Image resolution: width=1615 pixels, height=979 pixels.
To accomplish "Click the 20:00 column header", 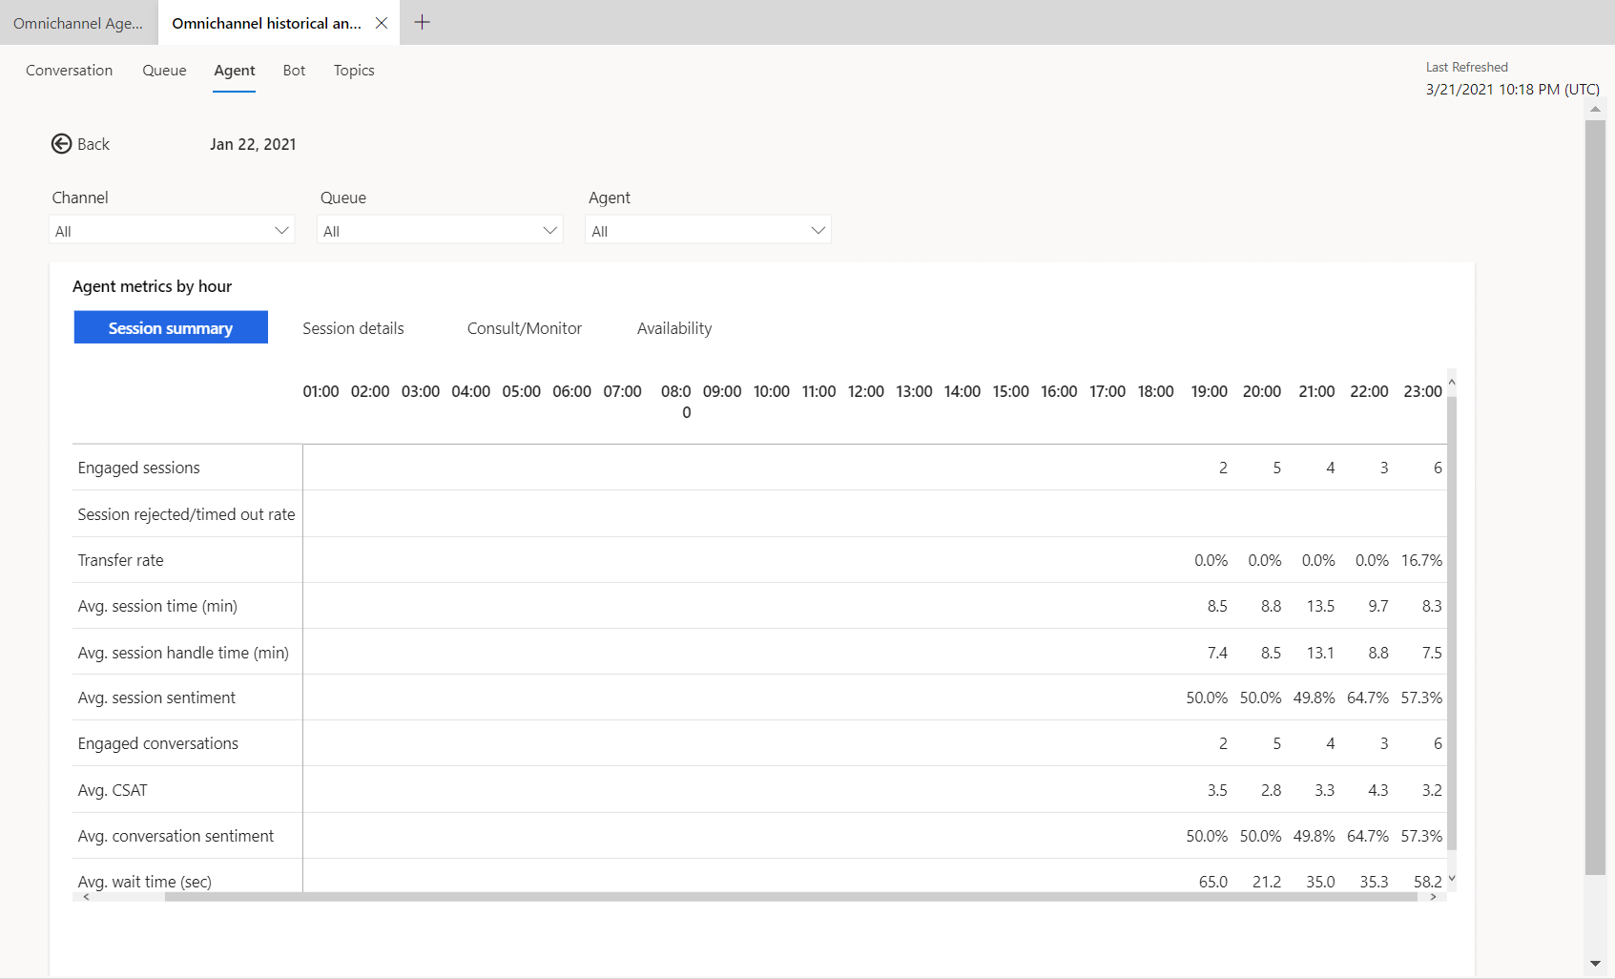I will [x=1262, y=391].
